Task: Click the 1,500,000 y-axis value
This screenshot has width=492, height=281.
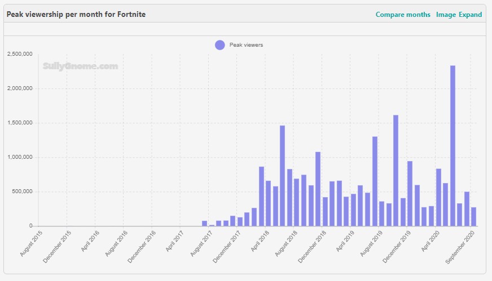Action: click(x=20, y=123)
